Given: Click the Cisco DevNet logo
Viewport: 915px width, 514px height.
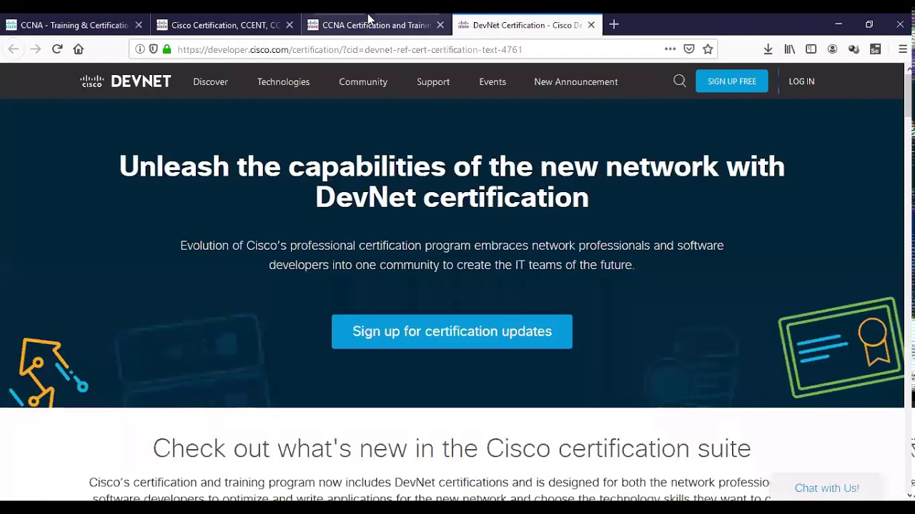Looking at the screenshot, I should tap(126, 81).
